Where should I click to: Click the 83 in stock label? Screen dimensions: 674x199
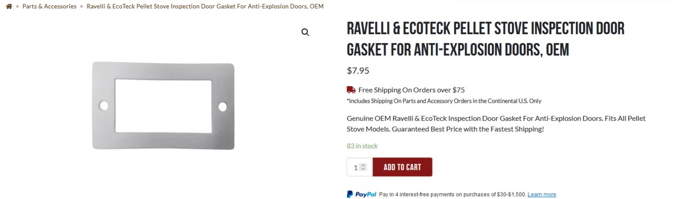pos(362,146)
